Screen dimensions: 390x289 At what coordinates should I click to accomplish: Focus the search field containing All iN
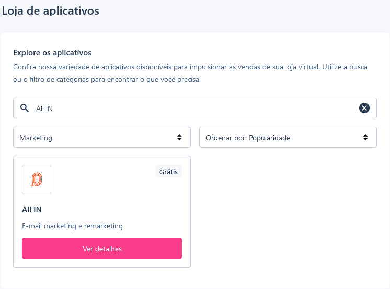point(195,108)
